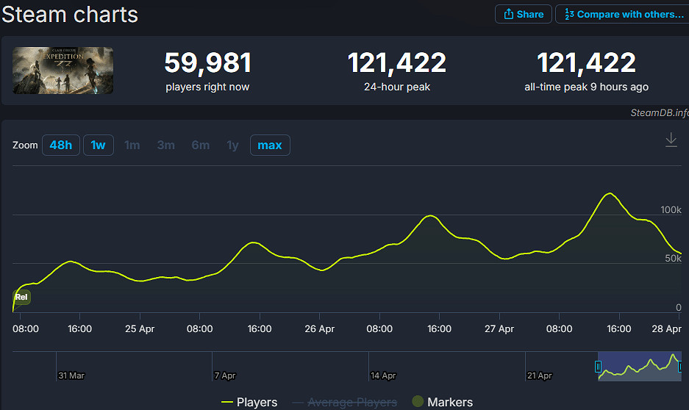This screenshot has height=410, width=689.
Task: Grab the right navigator range handle
Action: click(680, 366)
